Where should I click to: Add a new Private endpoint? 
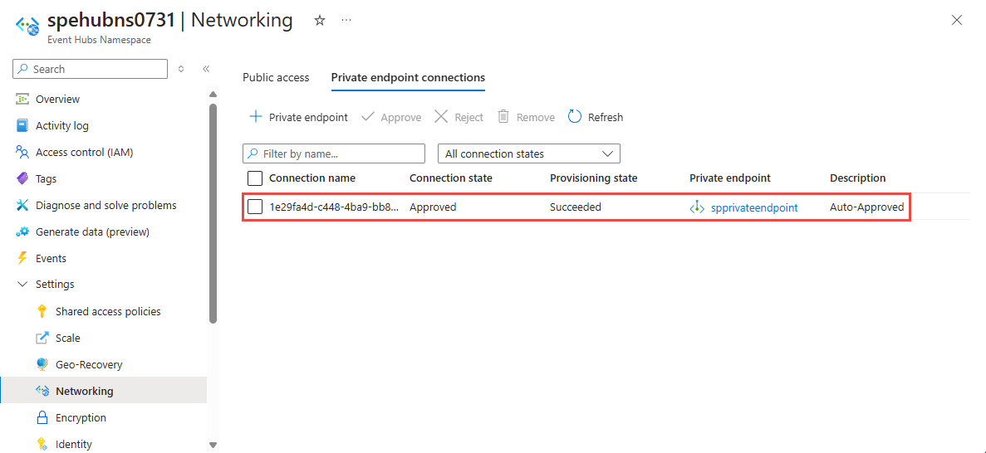pyautogui.click(x=298, y=117)
